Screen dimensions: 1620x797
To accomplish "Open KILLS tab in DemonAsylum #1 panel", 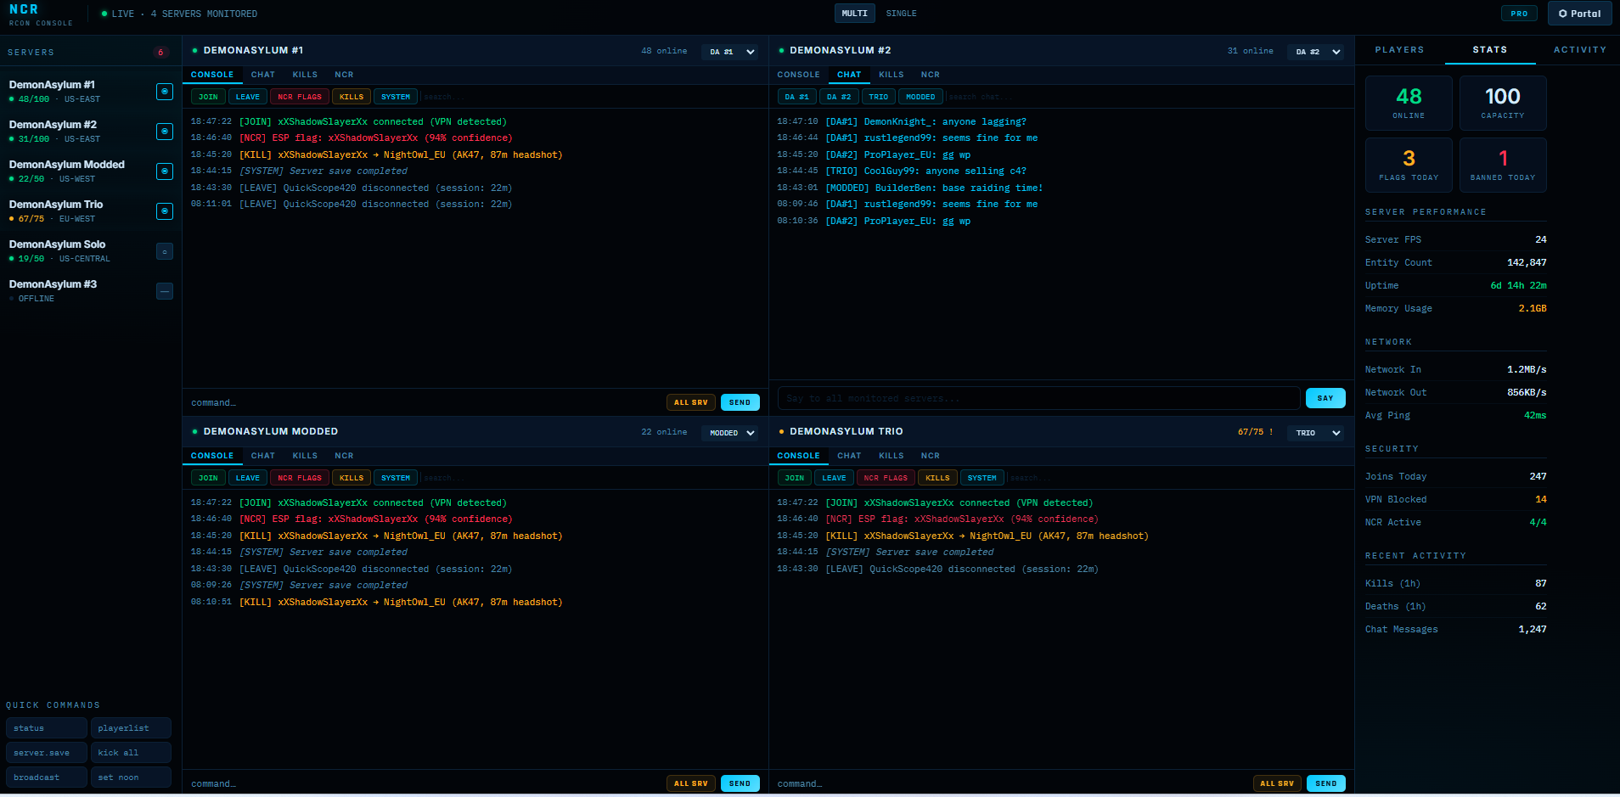I will [x=305, y=75].
